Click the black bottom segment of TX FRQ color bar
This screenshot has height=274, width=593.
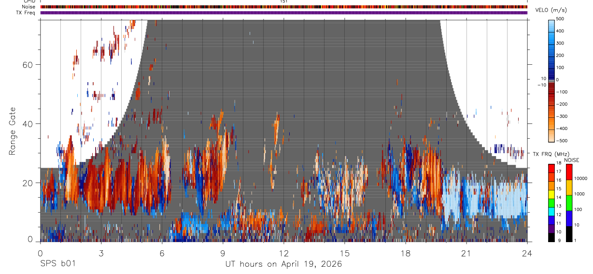[x=551, y=237]
